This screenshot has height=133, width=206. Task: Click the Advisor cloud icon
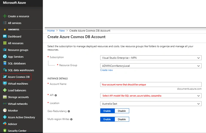pos(5,124)
